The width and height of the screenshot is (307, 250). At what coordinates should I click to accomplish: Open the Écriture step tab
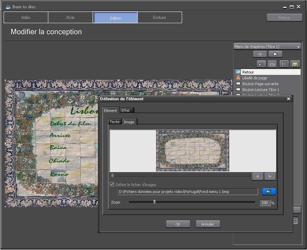pyautogui.click(x=160, y=18)
